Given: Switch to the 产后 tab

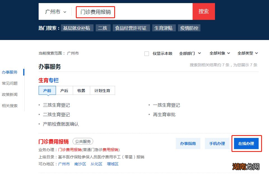Looking at the screenshot, I should point(64,90).
